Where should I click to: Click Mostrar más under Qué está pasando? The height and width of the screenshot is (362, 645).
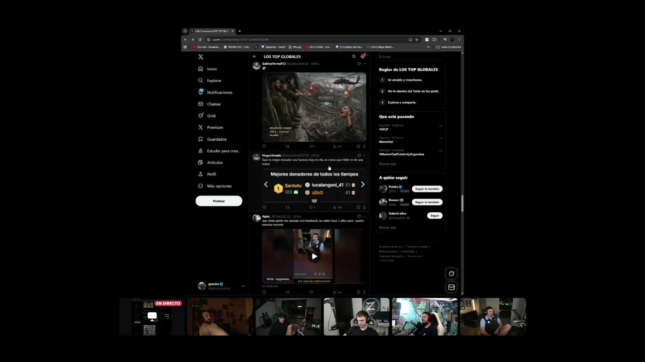[x=388, y=164]
